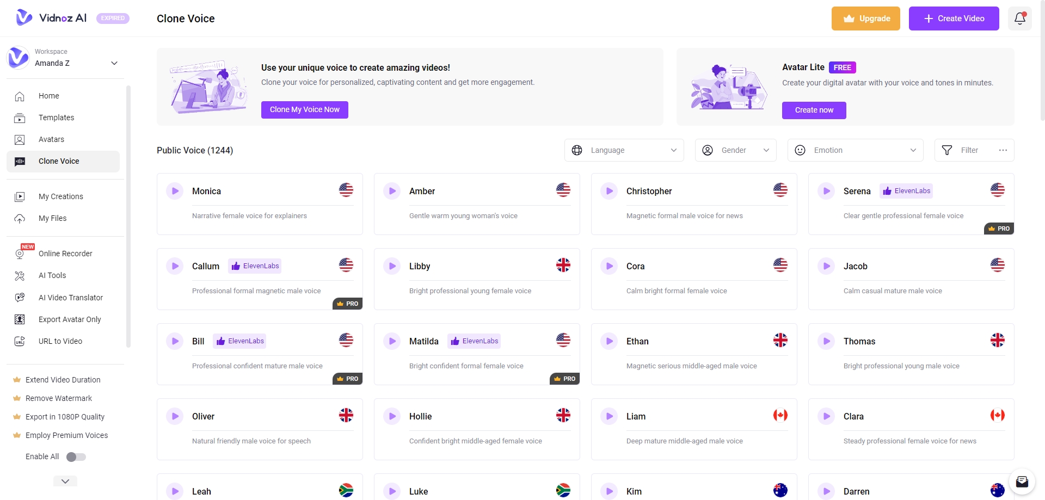Open Online Recorder
This screenshot has height=500, width=1045.
pos(63,254)
